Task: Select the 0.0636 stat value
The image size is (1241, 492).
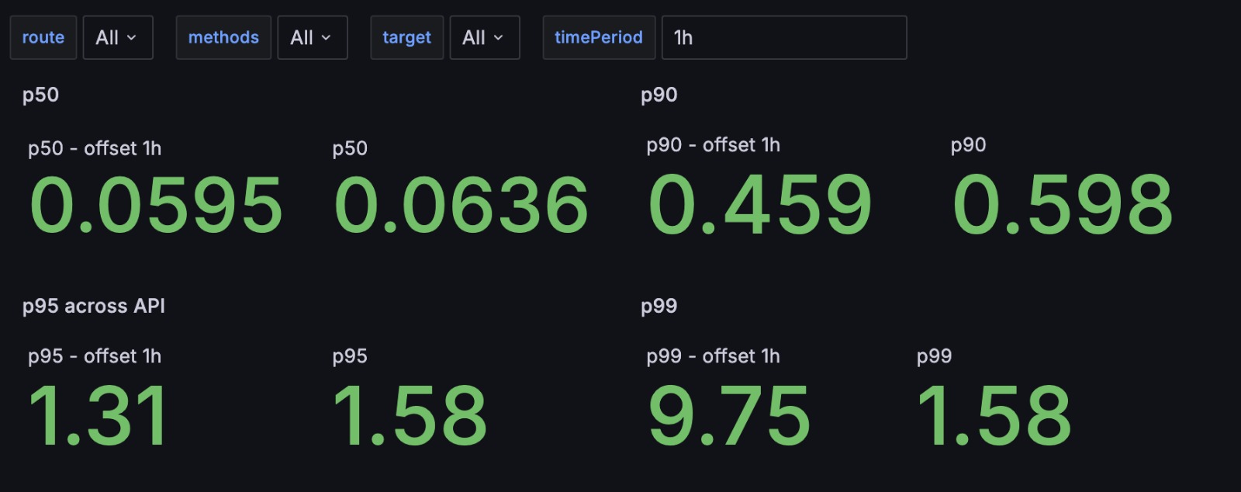Action: (x=461, y=205)
